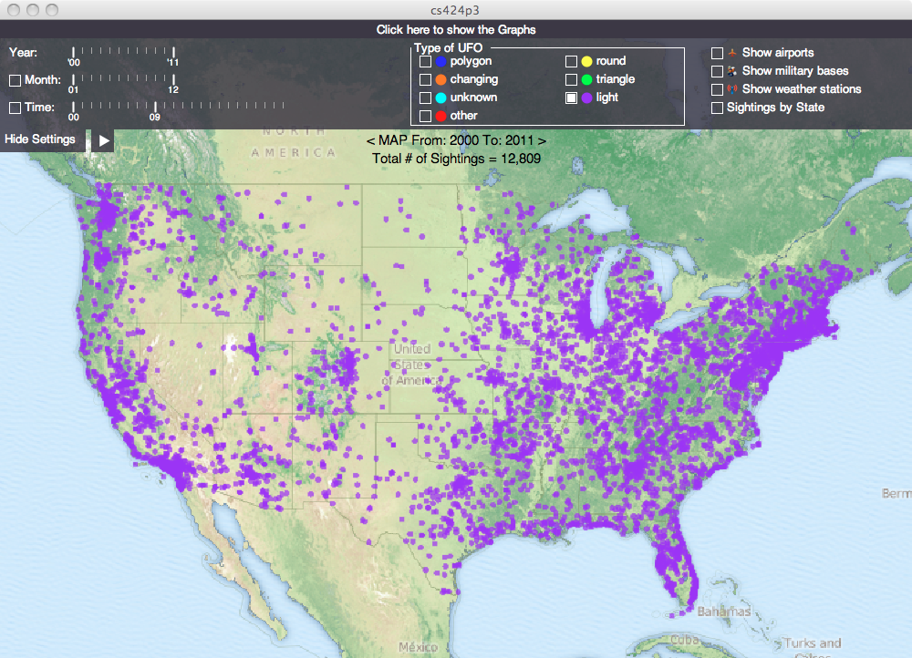Image resolution: width=912 pixels, height=658 pixels.
Task: Click the yellow round UFO dot
Action: 588,61
